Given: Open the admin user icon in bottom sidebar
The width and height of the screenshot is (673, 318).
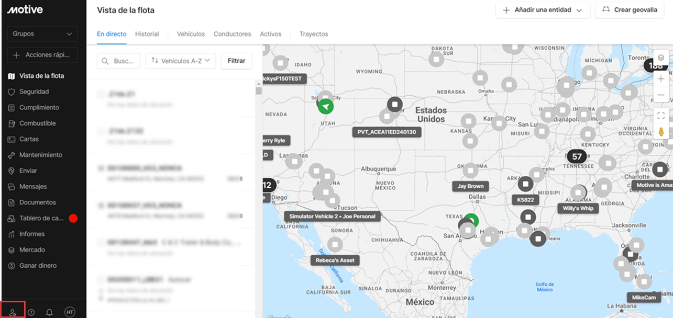Looking at the screenshot, I should coord(13,312).
